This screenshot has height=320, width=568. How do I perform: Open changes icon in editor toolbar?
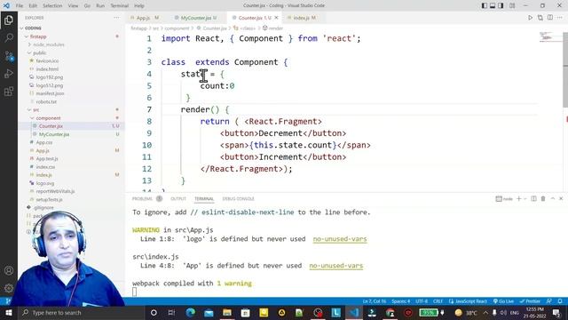540,18
